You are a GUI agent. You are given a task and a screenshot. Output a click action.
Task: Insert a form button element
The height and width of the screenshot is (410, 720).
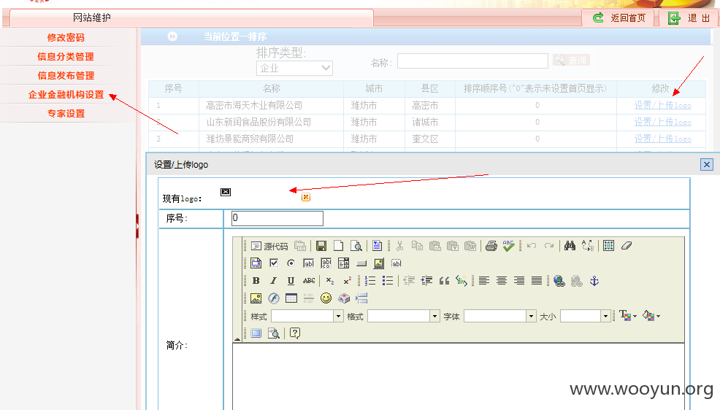pos(361,263)
